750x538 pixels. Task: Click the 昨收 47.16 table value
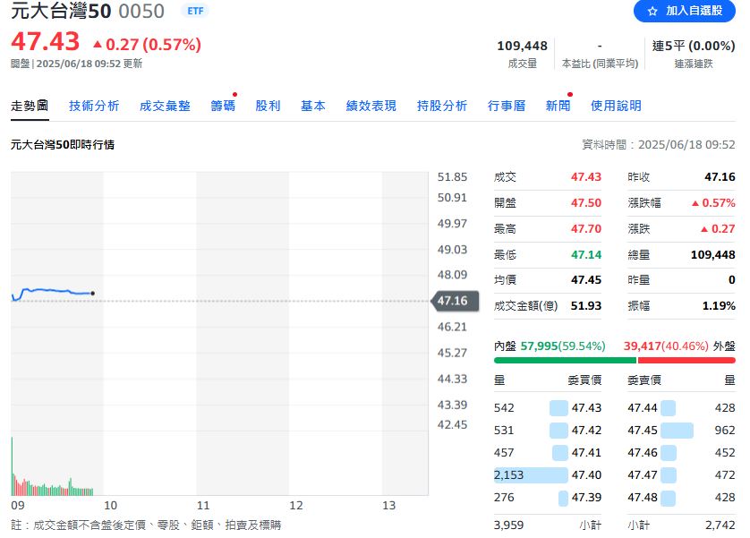(720, 177)
